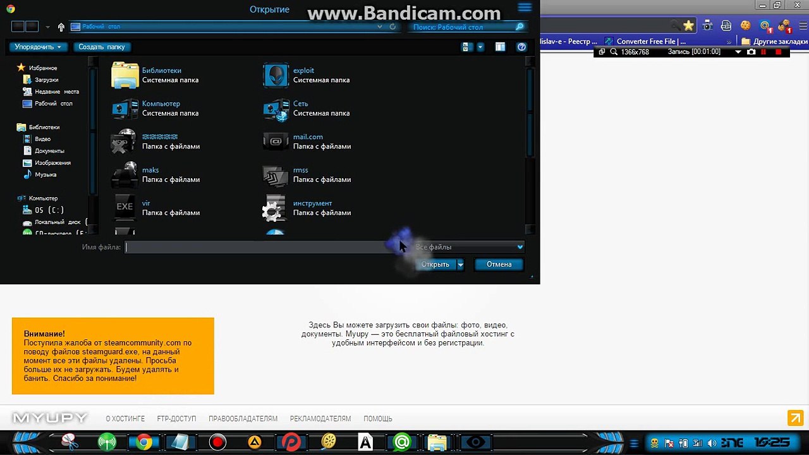
Task: Open the FTP-ДОСТУП page
Action: pyautogui.click(x=176, y=419)
